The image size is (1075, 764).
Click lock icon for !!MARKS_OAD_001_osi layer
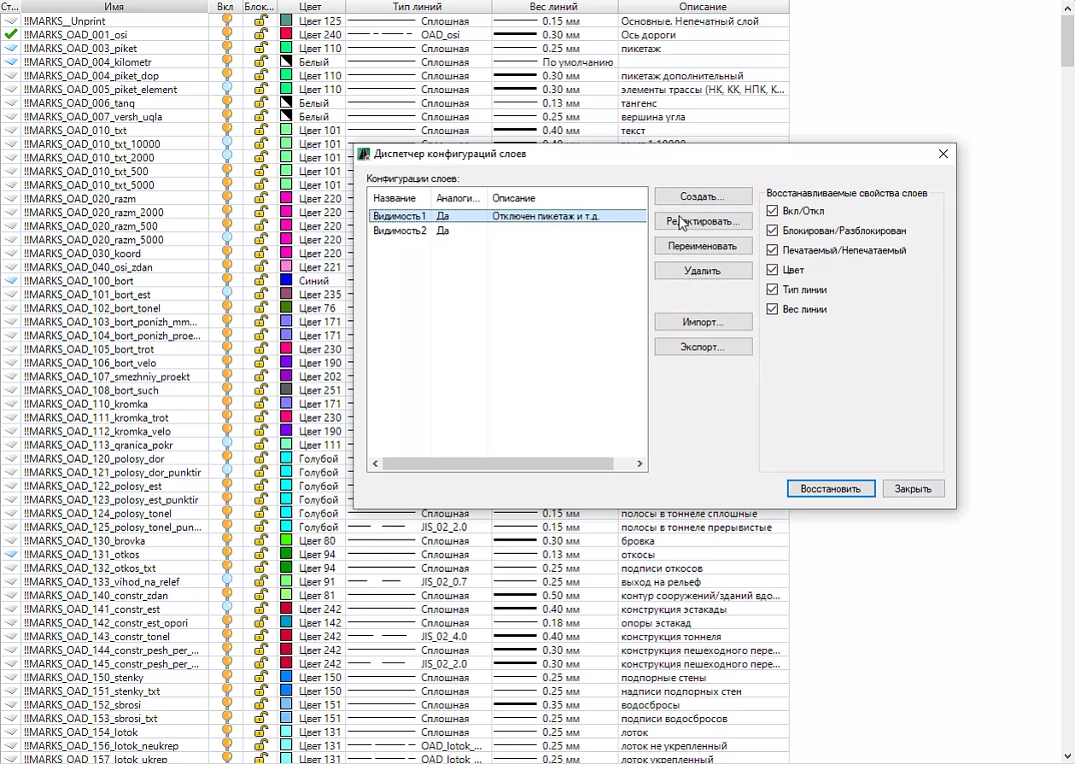coord(261,35)
